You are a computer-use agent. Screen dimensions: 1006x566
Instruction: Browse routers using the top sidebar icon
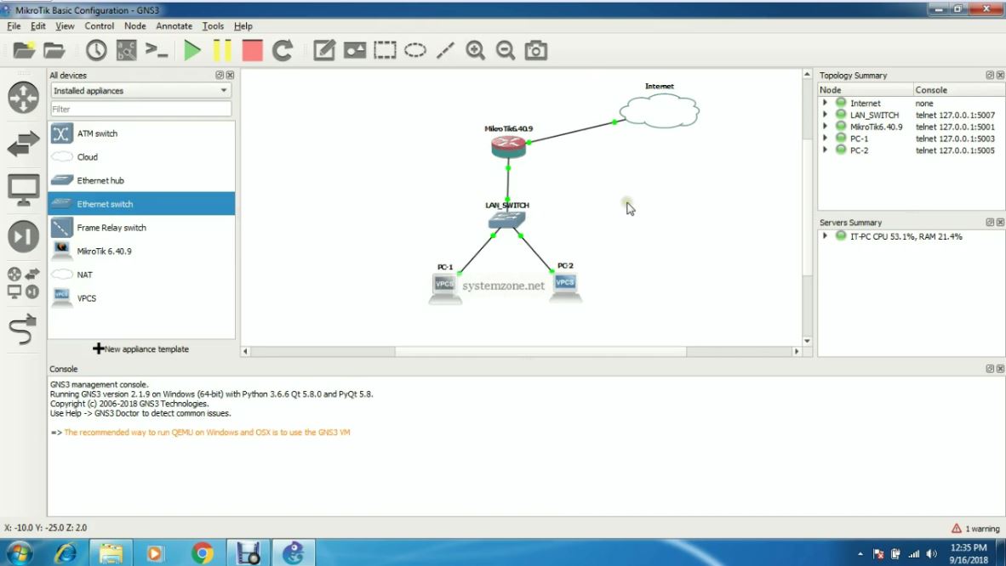[x=23, y=96]
